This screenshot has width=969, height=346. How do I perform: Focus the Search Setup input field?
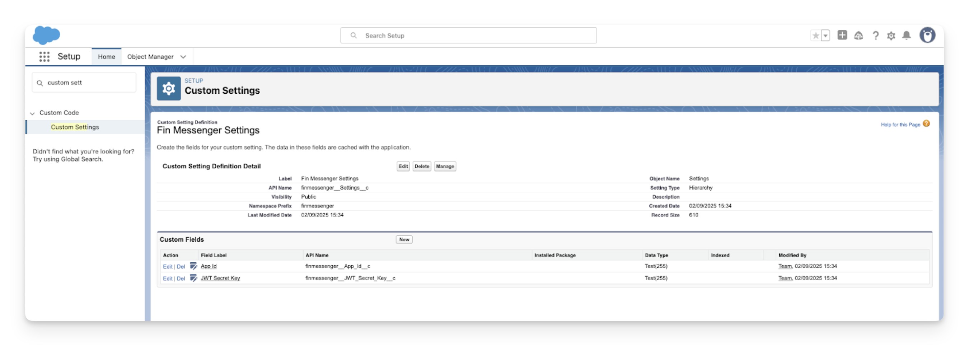click(468, 36)
